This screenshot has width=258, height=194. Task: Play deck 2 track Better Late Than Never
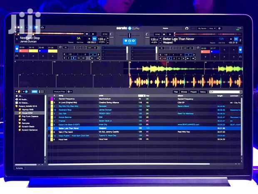(170, 34)
